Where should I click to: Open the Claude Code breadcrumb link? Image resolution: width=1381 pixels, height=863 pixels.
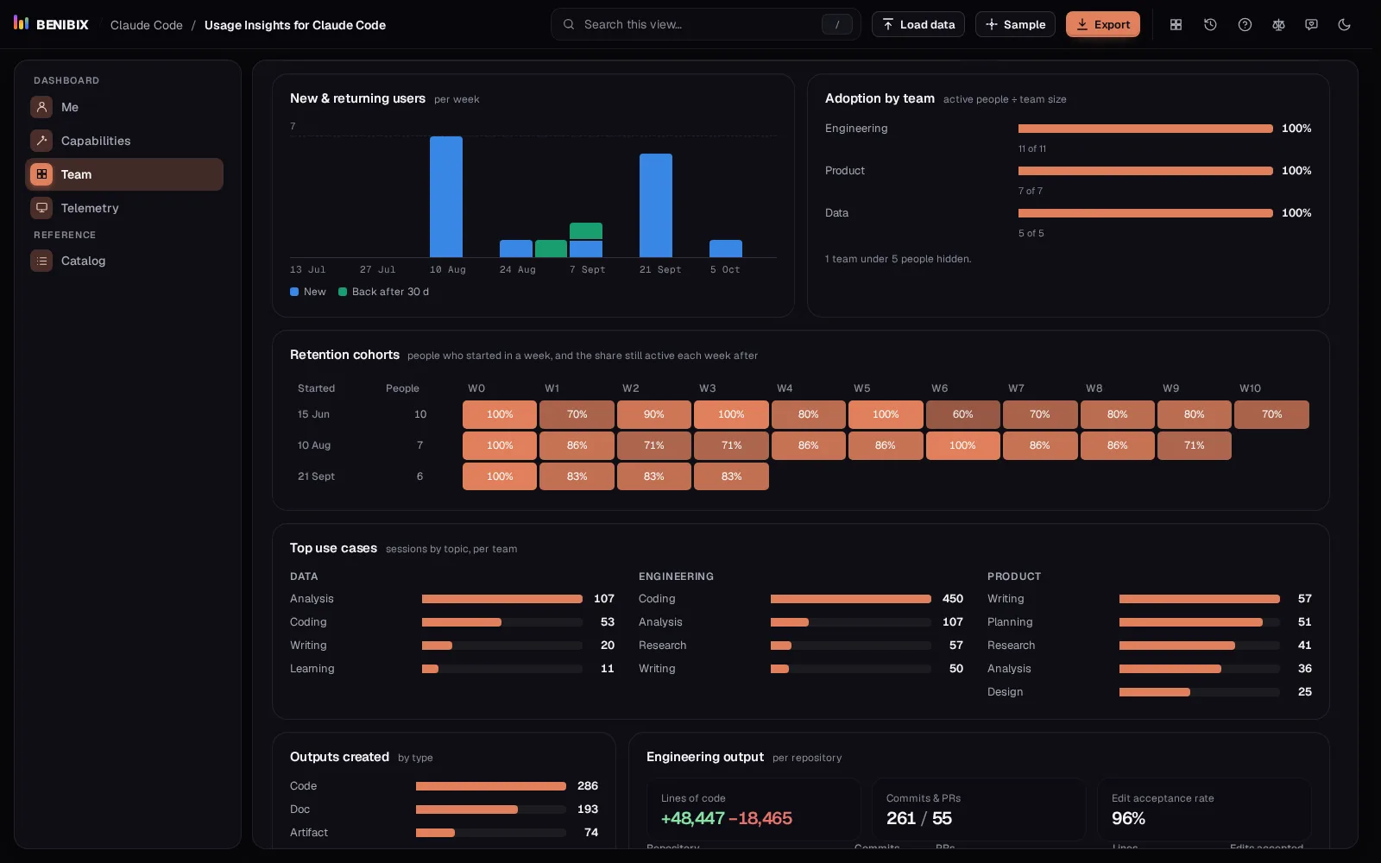147,25
